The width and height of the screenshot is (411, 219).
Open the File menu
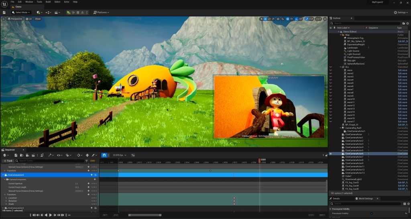click(12, 2)
